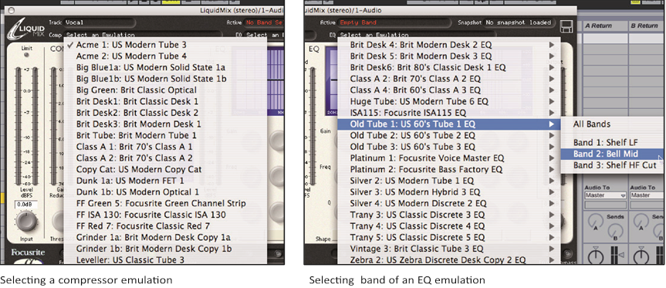Choose Leveller: US Classic Tube 3
This screenshot has width=666, height=288.
tap(166, 259)
